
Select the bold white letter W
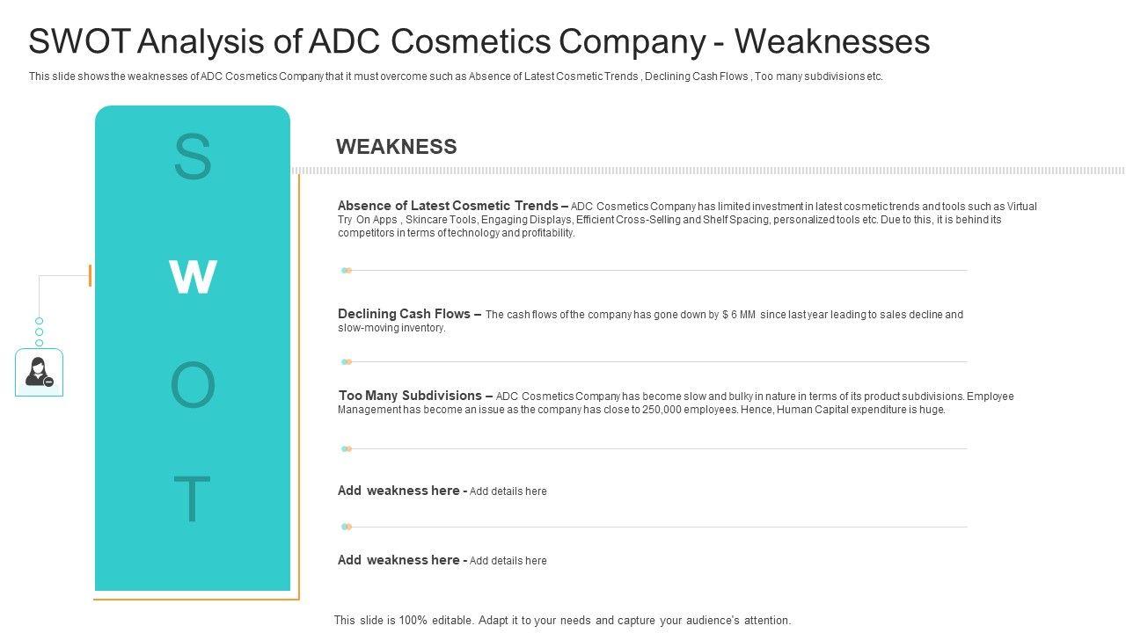(193, 277)
